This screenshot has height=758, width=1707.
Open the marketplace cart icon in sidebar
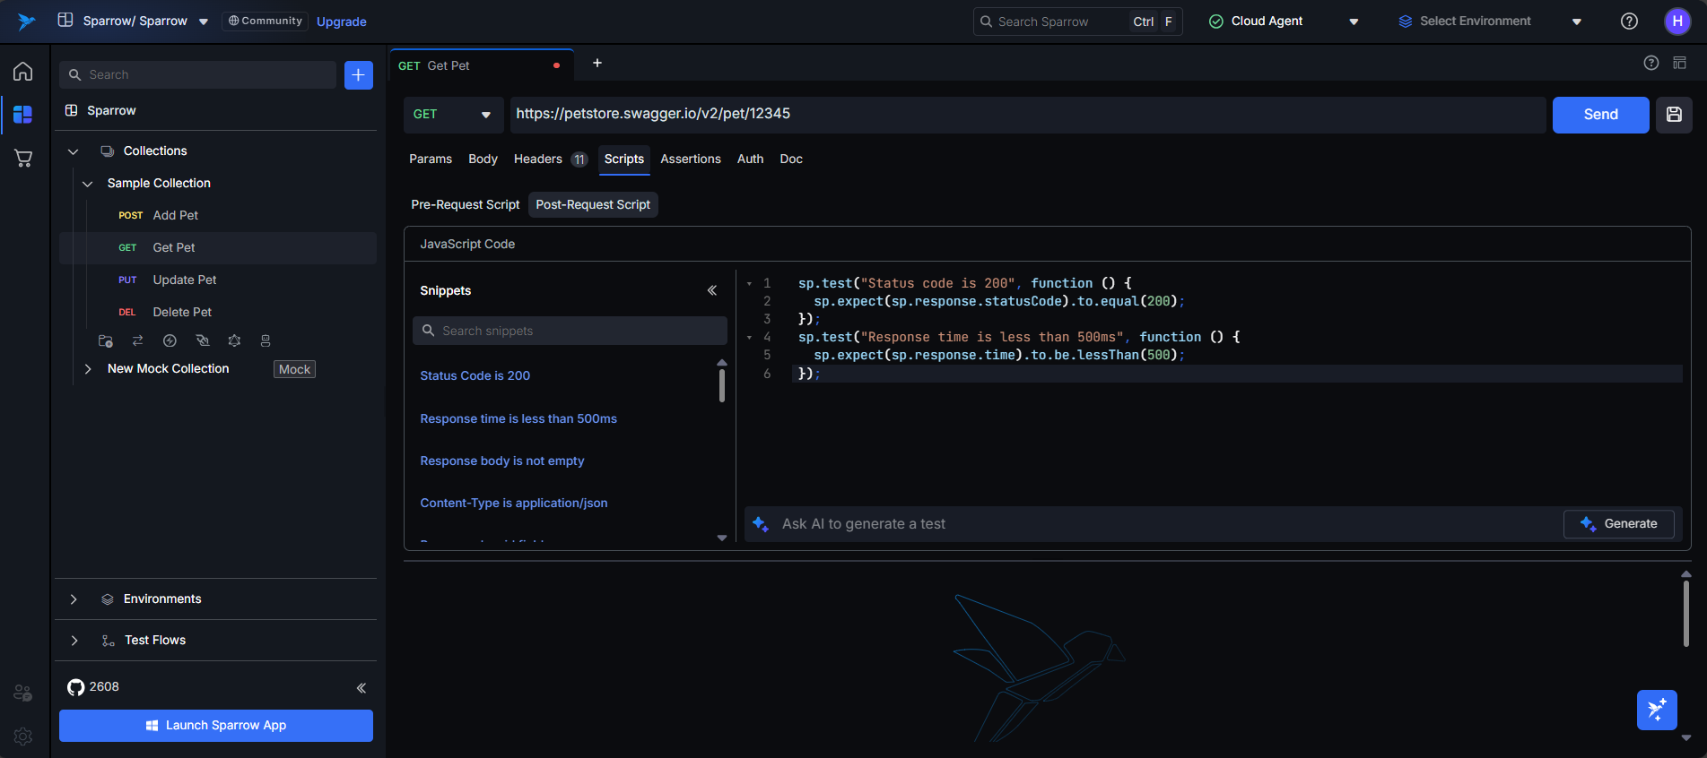[x=23, y=159]
